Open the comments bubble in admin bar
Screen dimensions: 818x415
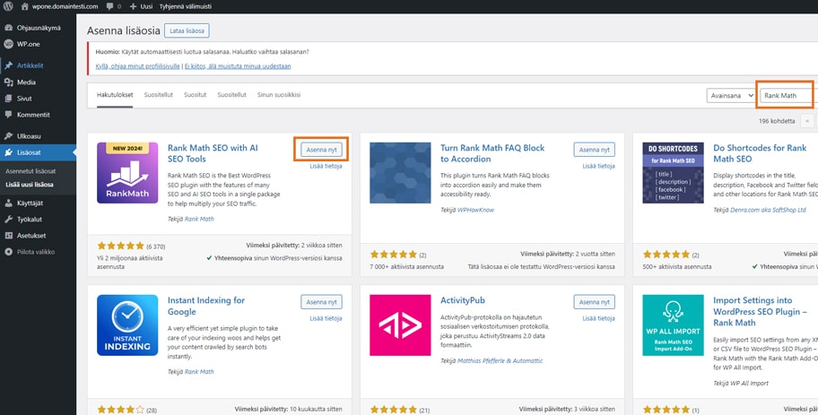[x=109, y=7]
